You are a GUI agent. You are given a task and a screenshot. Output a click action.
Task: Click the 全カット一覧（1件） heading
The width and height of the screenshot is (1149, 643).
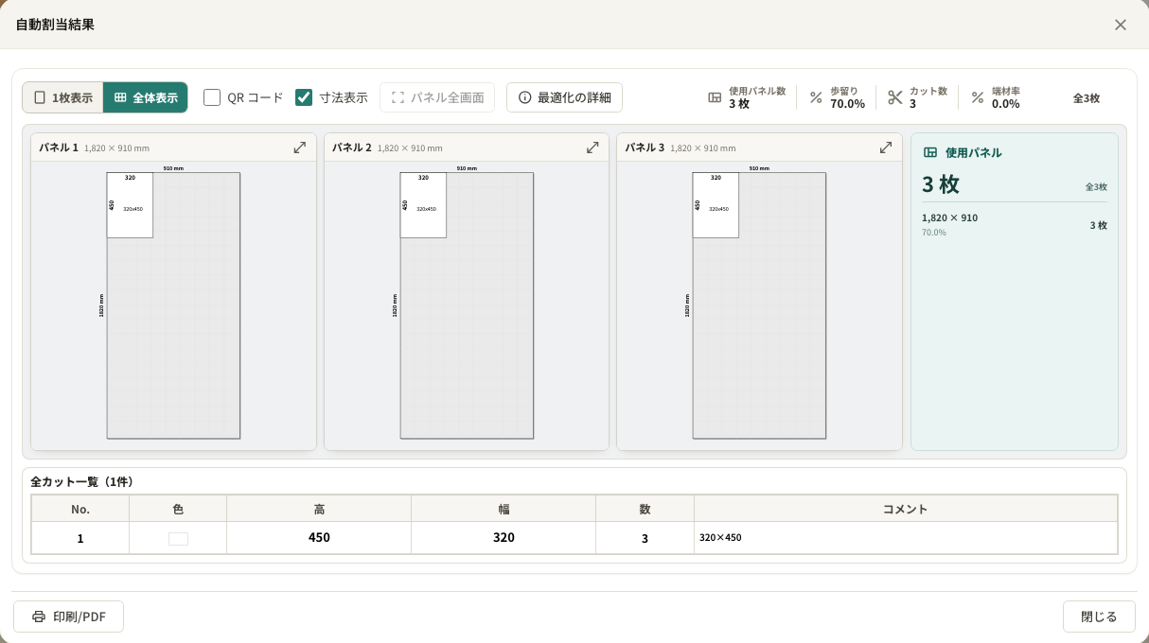pyautogui.click(x=82, y=481)
